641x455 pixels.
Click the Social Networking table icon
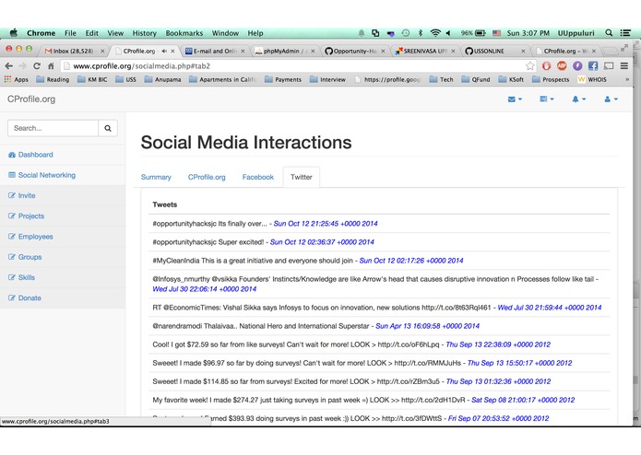coord(12,175)
